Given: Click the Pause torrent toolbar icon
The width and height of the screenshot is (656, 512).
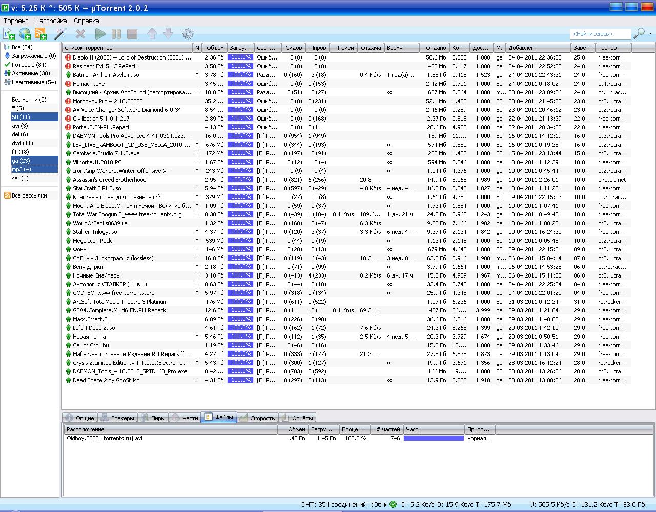Looking at the screenshot, I should pyautogui.click(x=116, y=34).
